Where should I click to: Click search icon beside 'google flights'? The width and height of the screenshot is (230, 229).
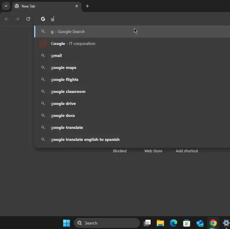(43, 79)
